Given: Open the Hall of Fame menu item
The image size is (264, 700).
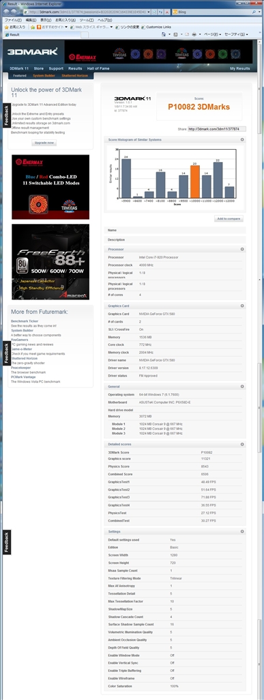Looking at the screenshot, I should [98, 69].
